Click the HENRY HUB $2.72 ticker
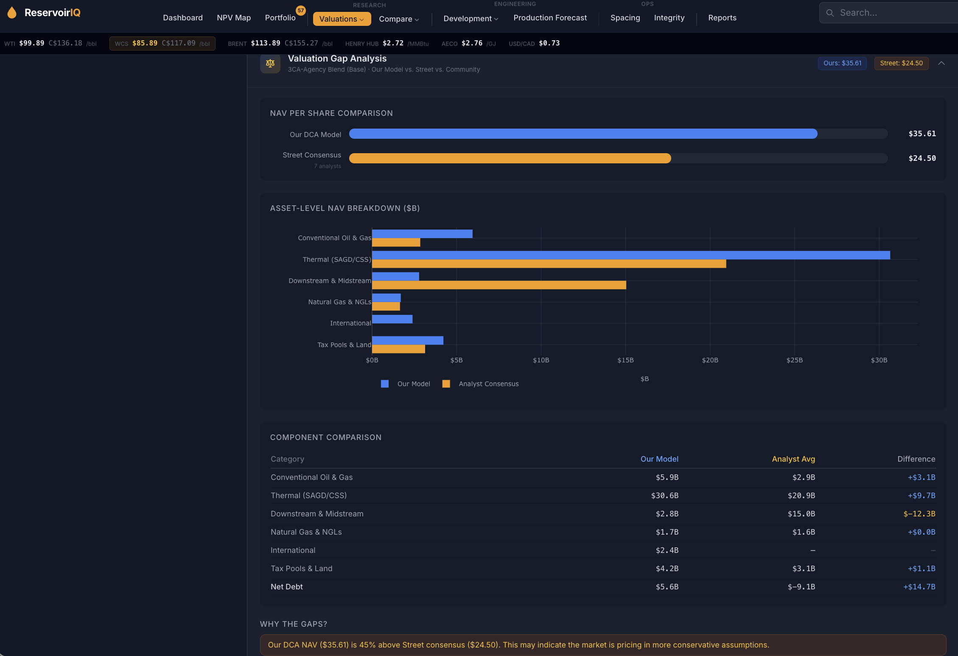 [387, 43]
